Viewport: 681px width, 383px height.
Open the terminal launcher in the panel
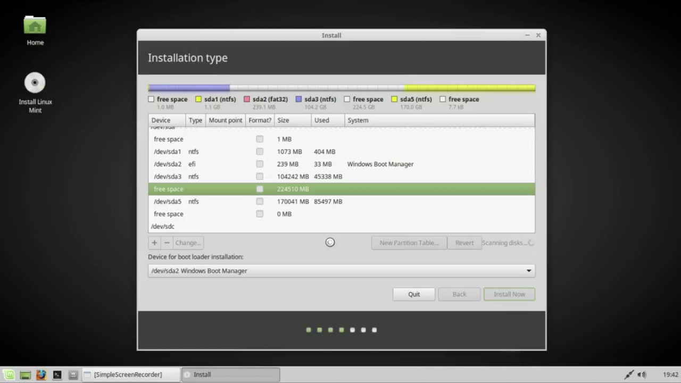(57, 374)
